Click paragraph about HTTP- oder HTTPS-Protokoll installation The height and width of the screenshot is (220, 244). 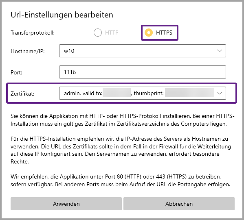tap(123, 120)
